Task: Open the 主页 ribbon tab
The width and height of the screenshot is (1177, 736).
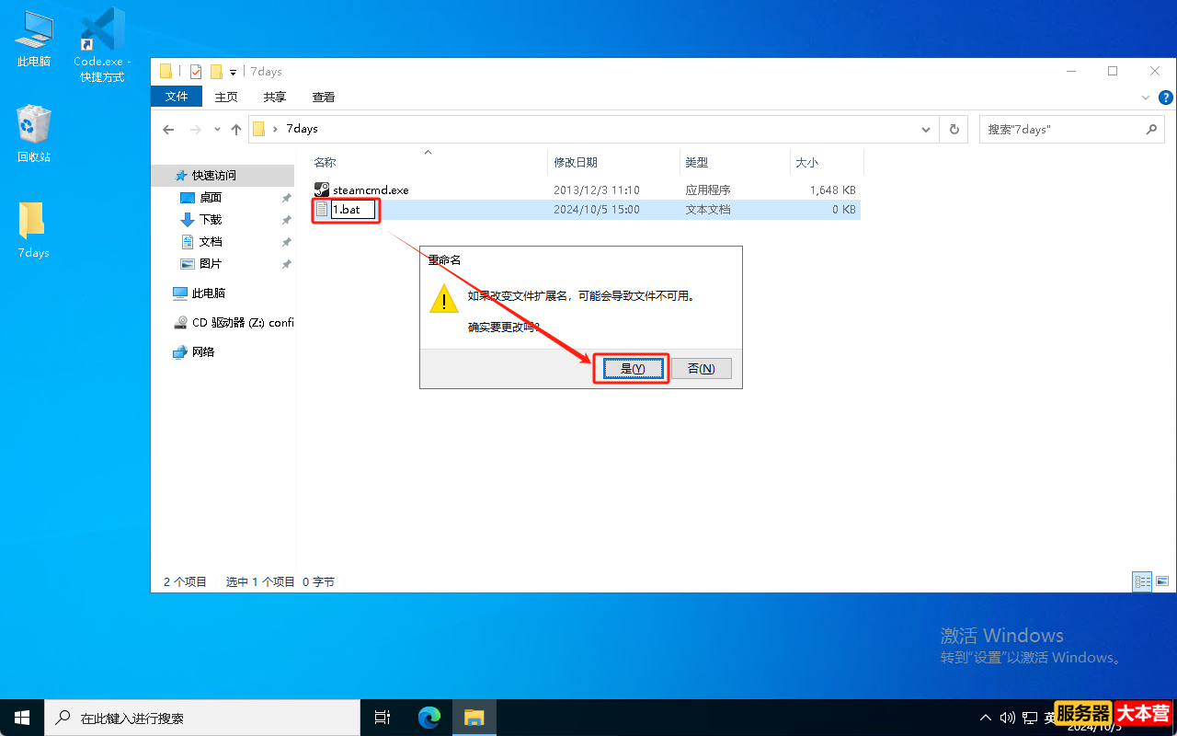Action: 226,97
